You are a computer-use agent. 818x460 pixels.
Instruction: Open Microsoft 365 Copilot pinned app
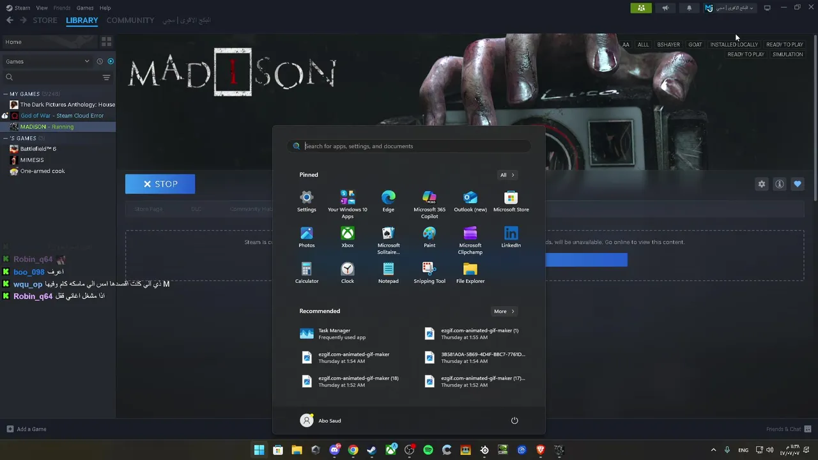pos(429,204)
